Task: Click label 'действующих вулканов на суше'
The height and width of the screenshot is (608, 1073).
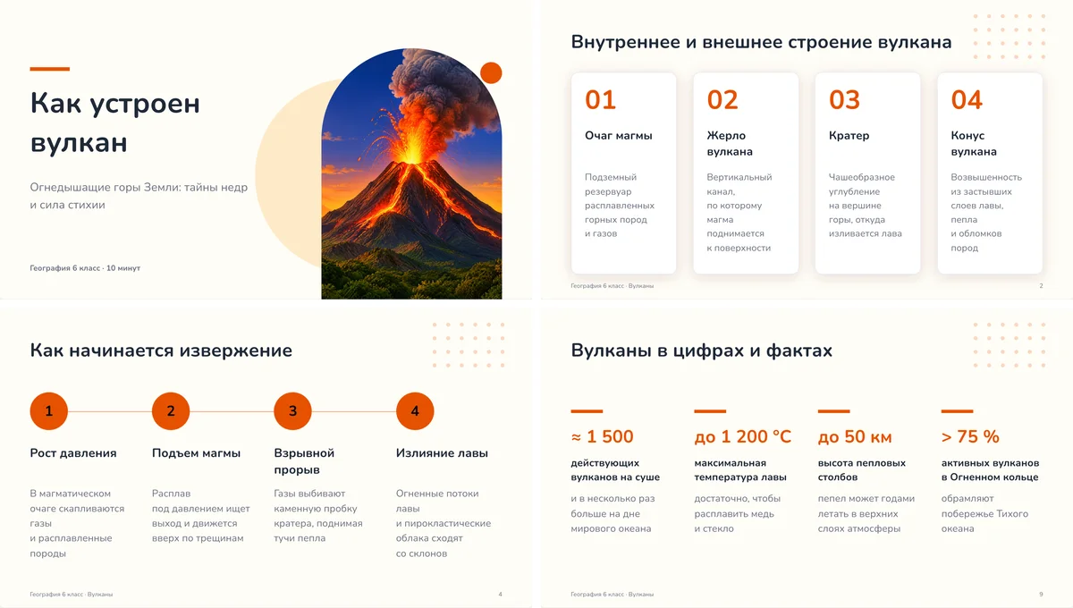Action: click(615, 470)
